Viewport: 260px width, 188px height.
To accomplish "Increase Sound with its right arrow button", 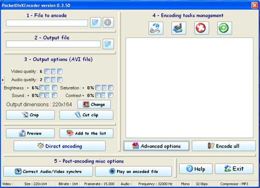I will (x=54, y=95).
